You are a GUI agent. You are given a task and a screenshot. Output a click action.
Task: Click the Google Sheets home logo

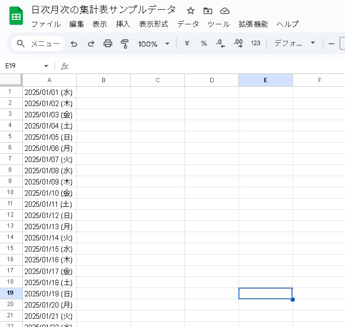tap(16, 17)
